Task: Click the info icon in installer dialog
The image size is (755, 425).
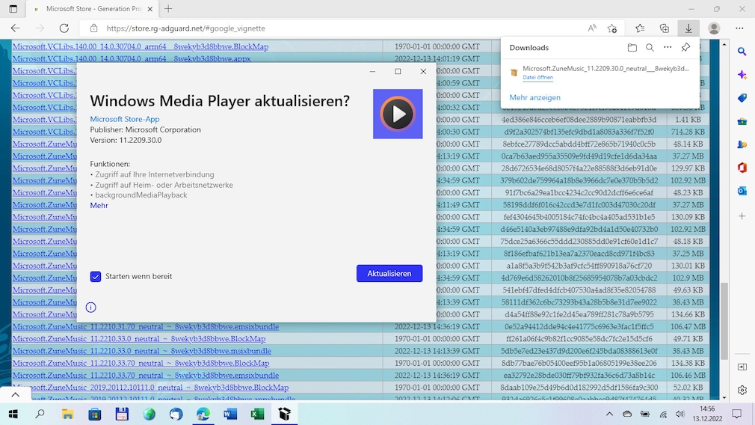Action: pyautogui.click(x=90, y=308)
